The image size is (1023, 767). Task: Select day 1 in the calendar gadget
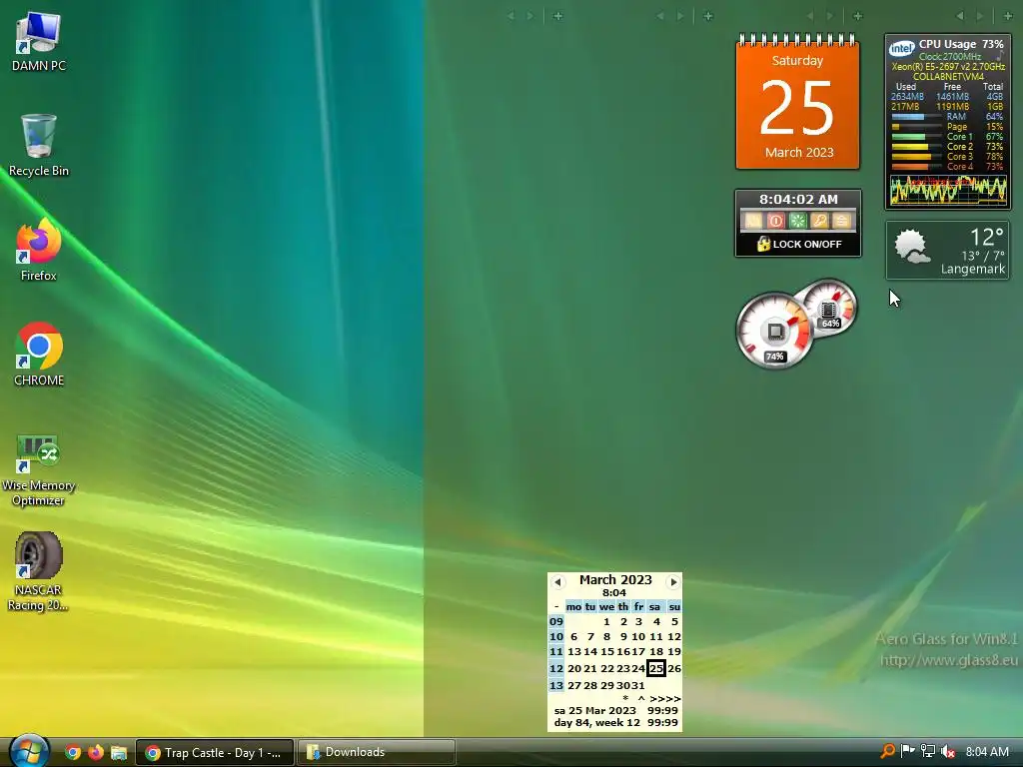click(x=606, y=621)
